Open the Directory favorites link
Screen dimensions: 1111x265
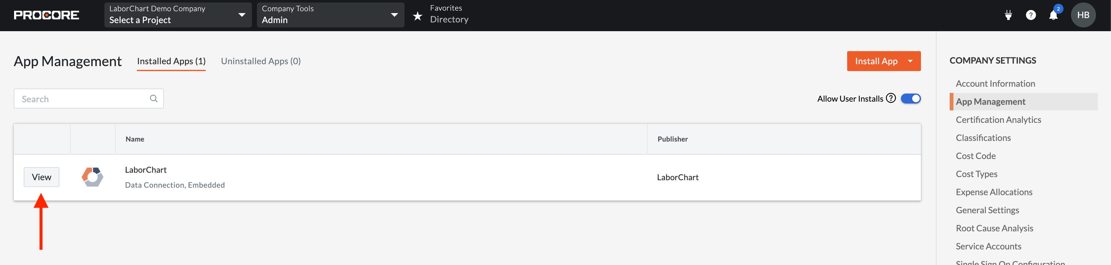pos(449,19)
